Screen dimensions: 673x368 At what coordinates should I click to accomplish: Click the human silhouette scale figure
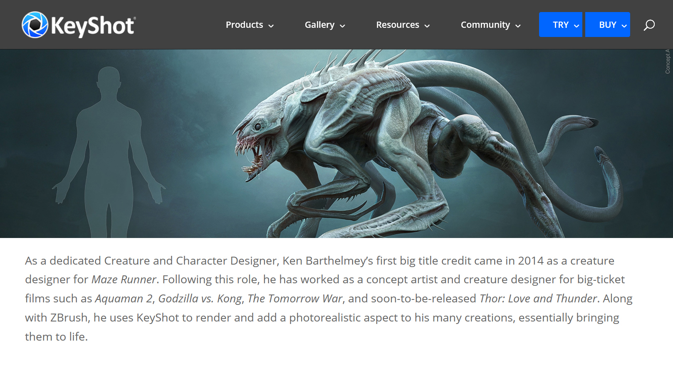click(109, 152)
